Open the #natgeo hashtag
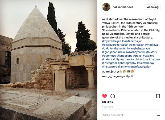 [x=154, y=59]
